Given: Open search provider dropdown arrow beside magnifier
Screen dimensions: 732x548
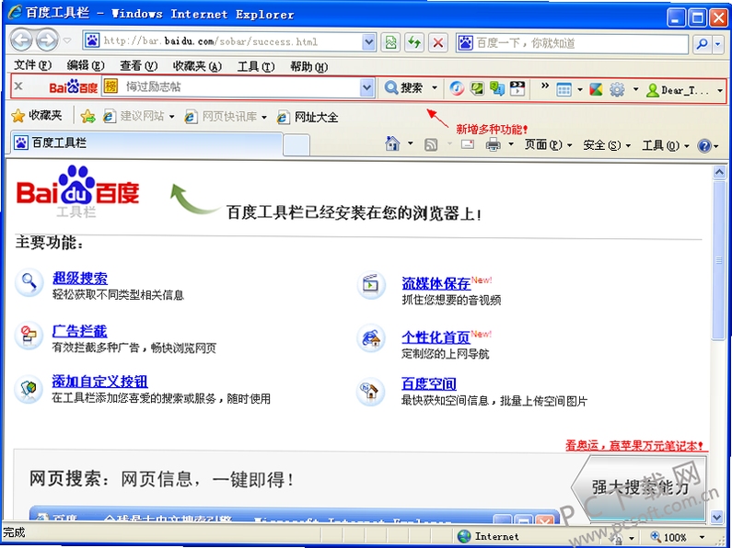Looking at the screenshot, I should point(718,44).
